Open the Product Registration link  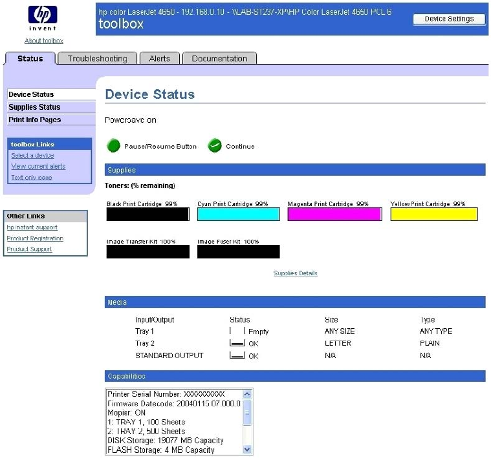click(35, 238)
